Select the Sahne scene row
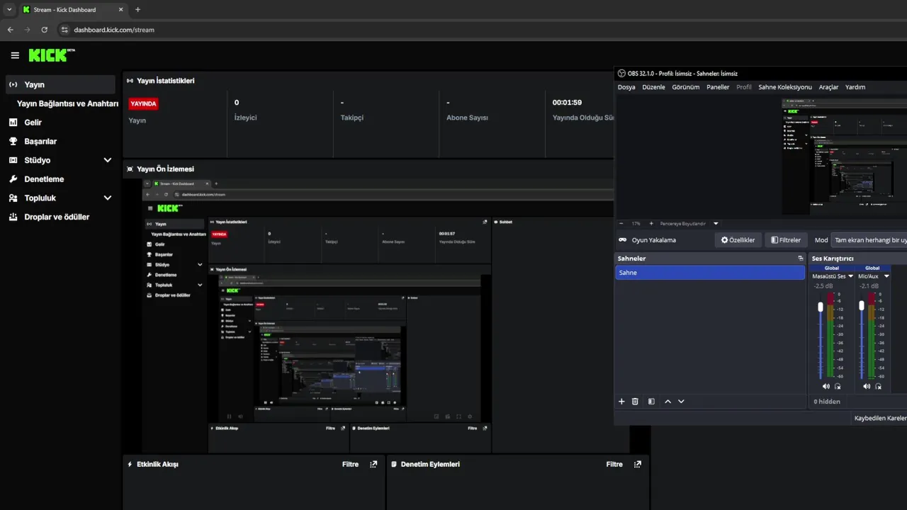 [710, 273]
